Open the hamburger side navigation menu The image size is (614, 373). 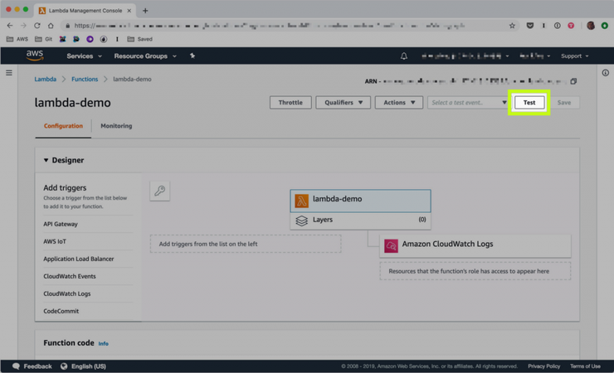pyautogui.click(x=8, y=73)
